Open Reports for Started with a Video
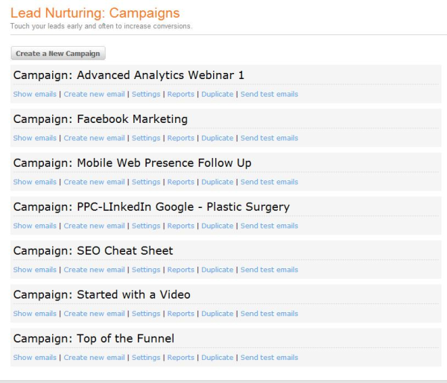This screenshot has height=383, width=447. [180, 314]
